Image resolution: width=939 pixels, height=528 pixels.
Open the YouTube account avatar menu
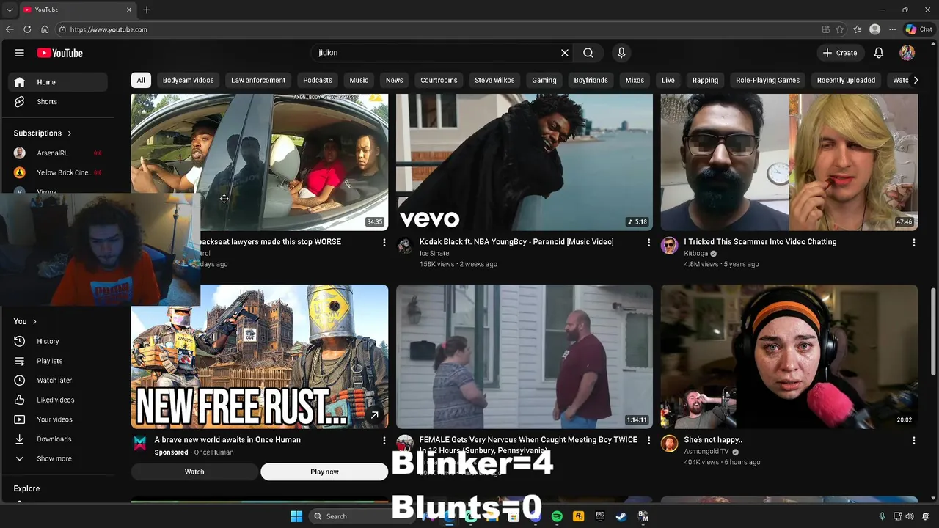pos(907,53)
